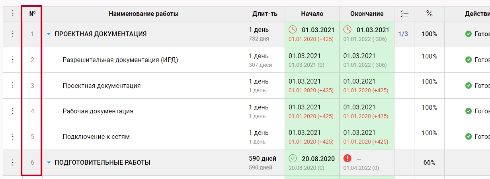The image size is (490, 179).
Task: Collapse the ПРОЕКТНАЯ ДОКУМЕНТАЦИЯ group
Action: click(49, 34)
